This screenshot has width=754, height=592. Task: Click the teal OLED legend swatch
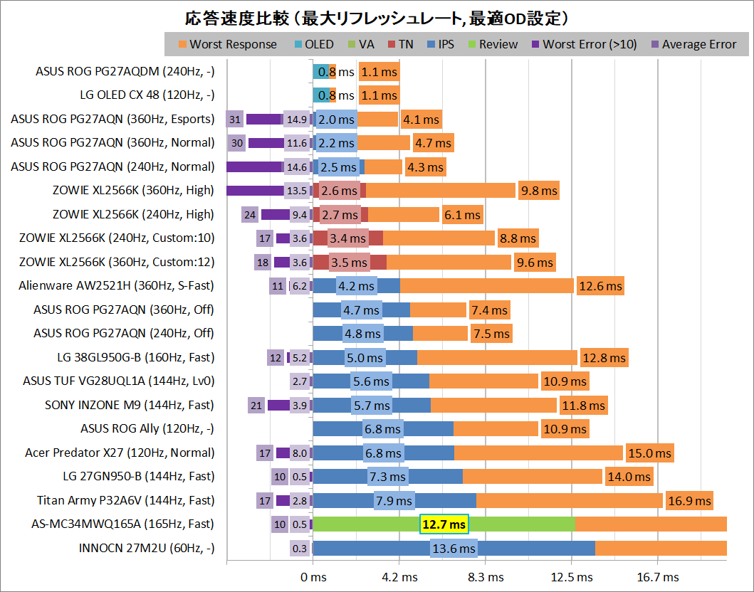[x=298, y=45]
